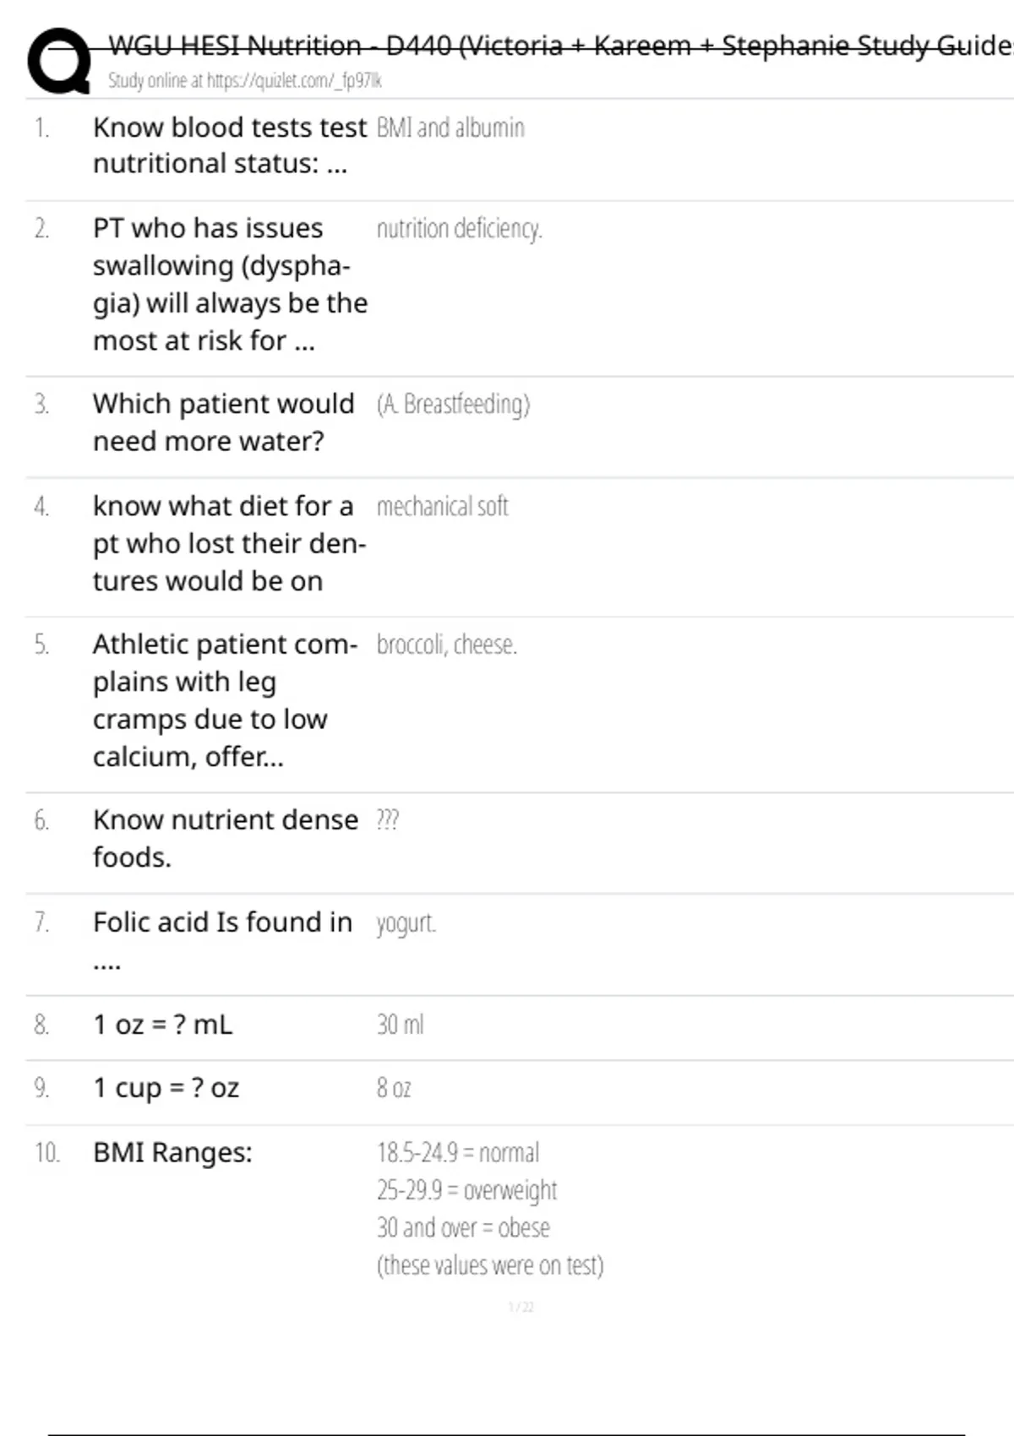Click the 'mechanical soft' answer

pyautogui.click(x=442, y=507)
